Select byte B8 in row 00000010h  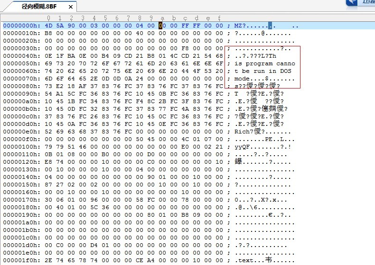click(48, 33)
